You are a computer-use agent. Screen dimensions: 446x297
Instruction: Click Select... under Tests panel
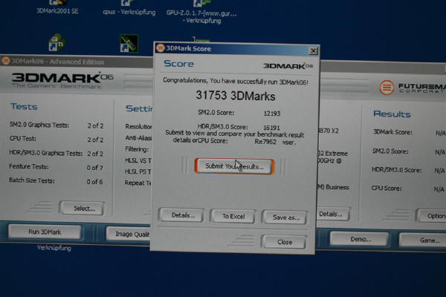coord(83,209)
